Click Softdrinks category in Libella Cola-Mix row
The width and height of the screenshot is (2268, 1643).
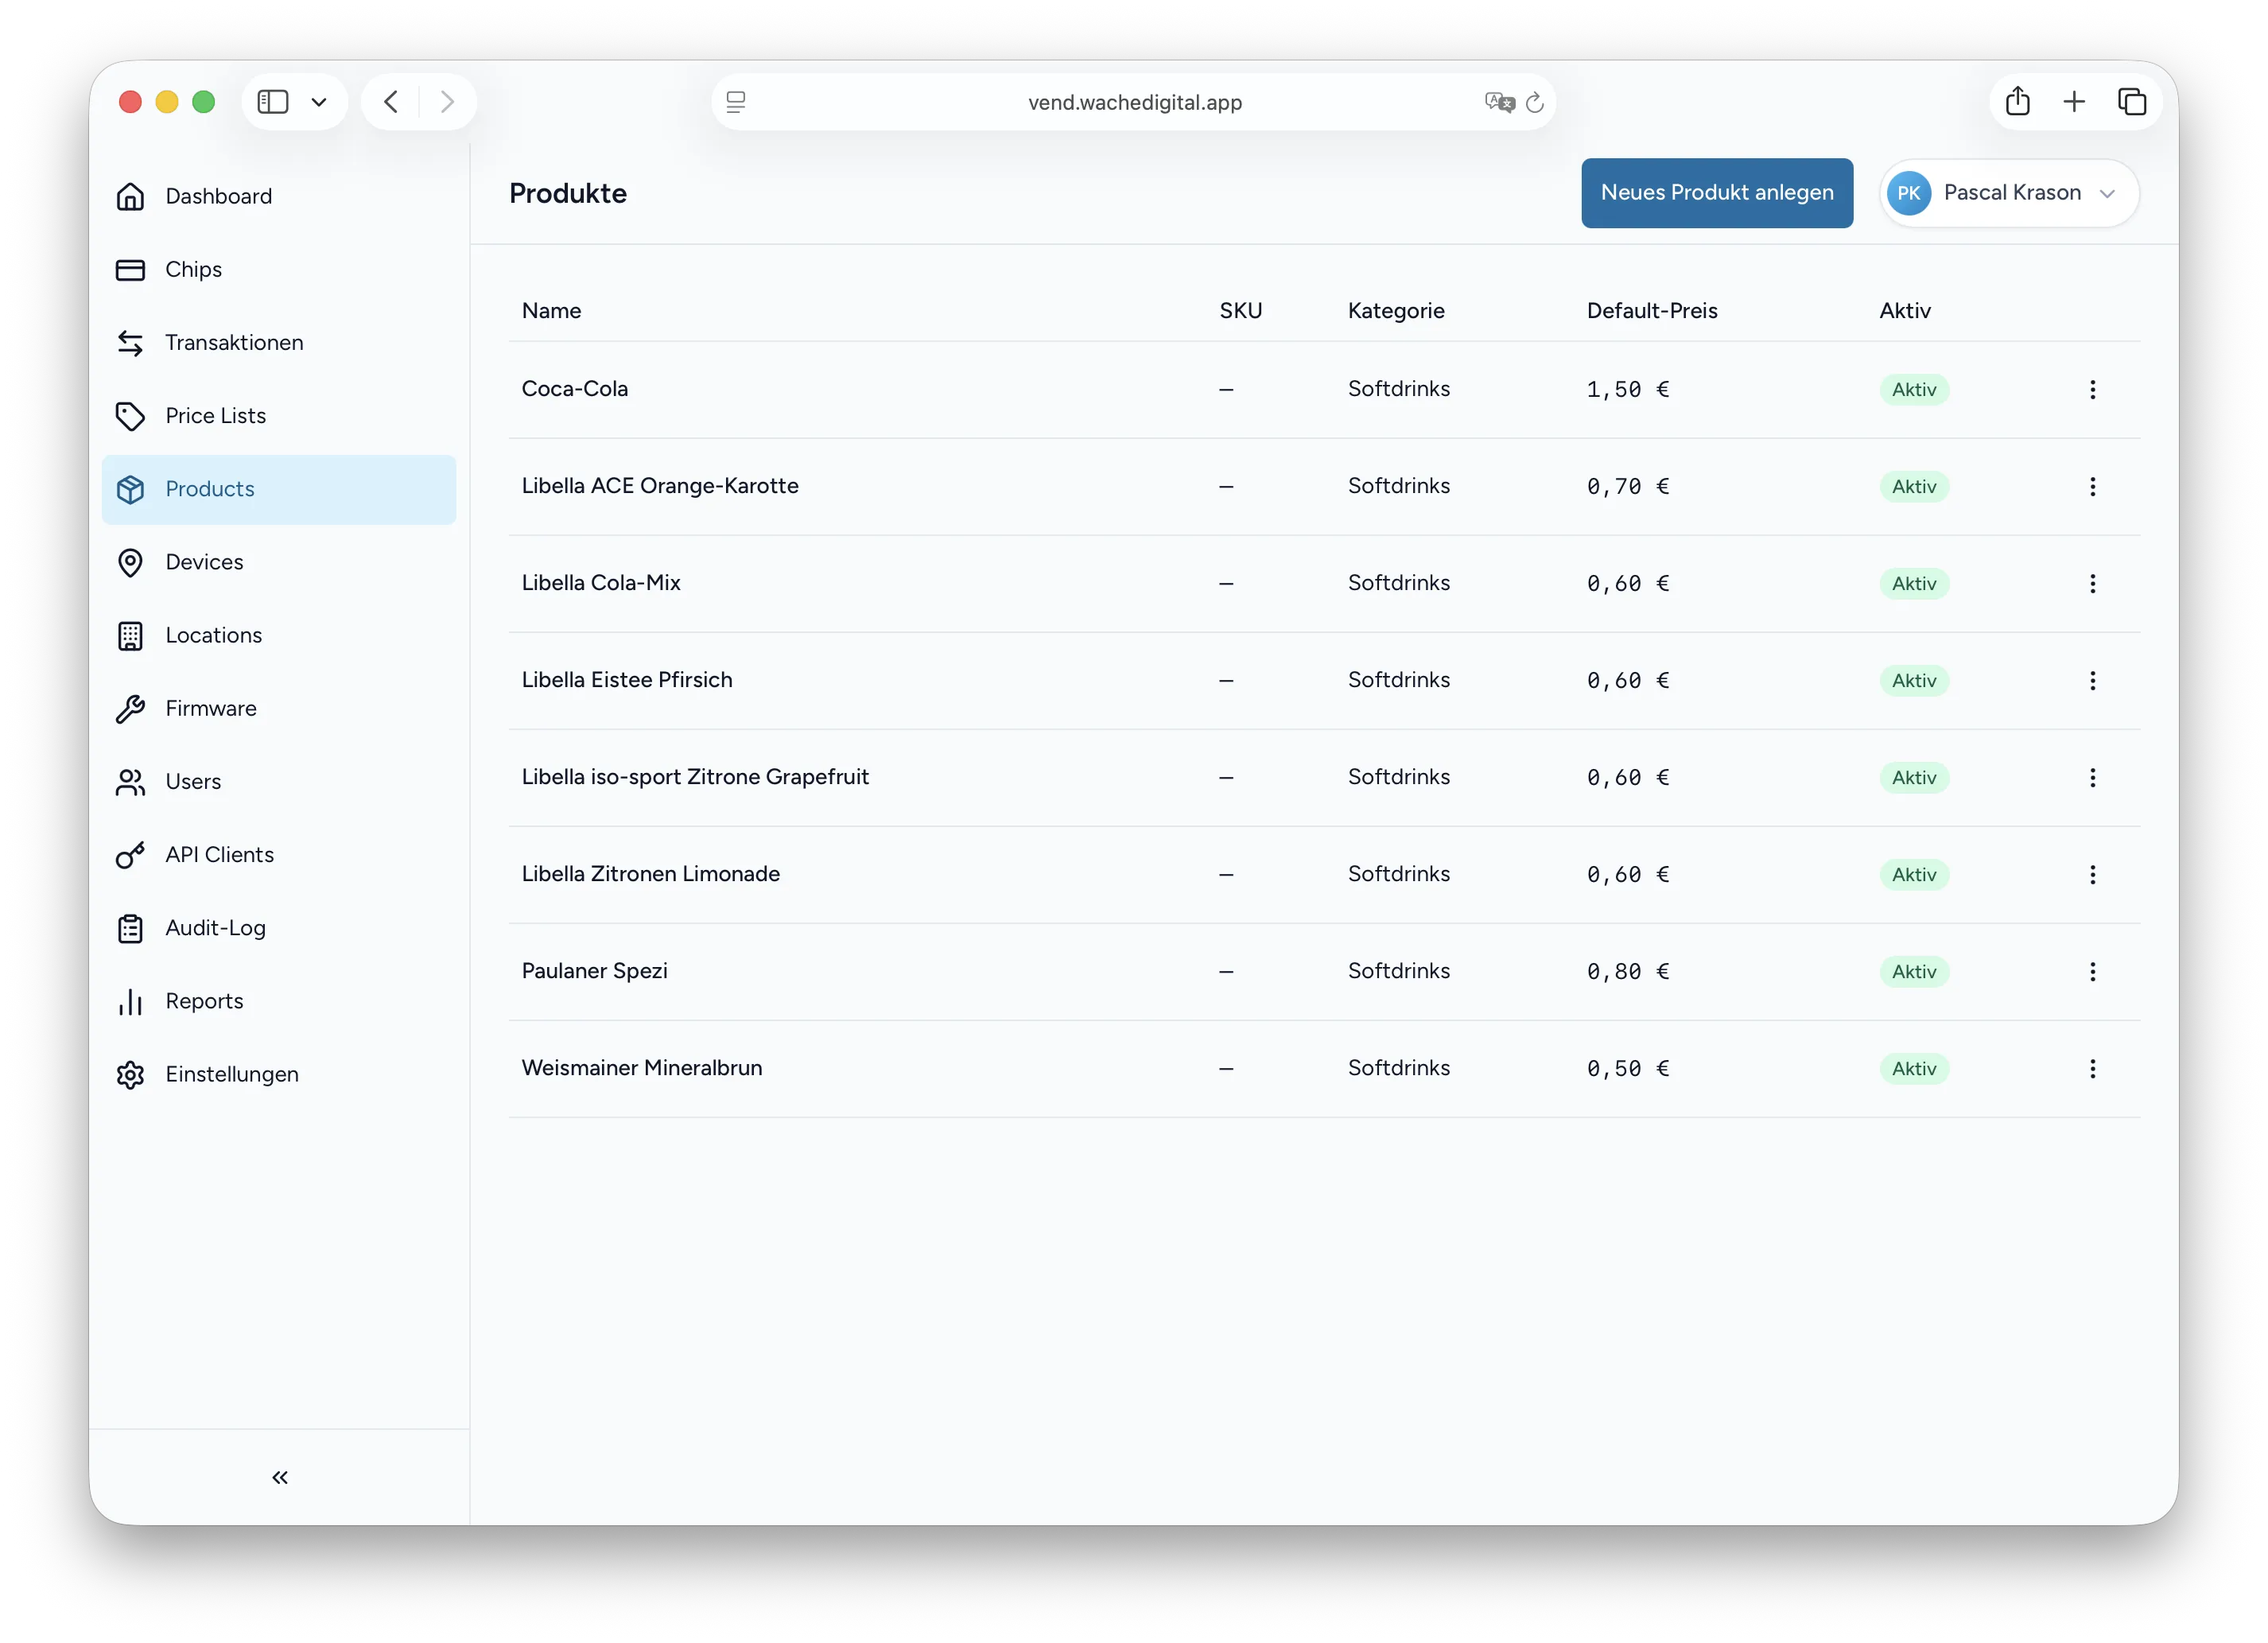click(x=1398, y=583)
